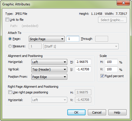Select the Measure radio button
Viewport: 132px width, 121px height.
tap(10, 46)
